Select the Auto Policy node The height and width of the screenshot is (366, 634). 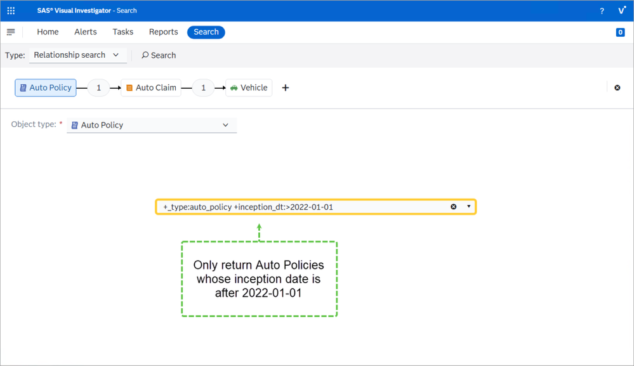click(46, 88)
